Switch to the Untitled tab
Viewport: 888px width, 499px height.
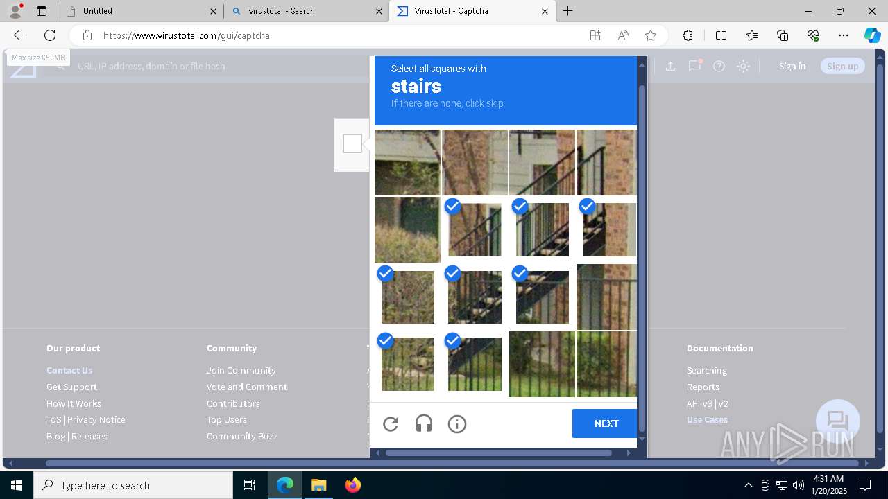[x=140, y=11]
